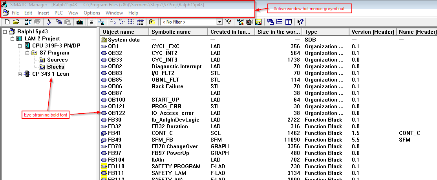Sort by Created in language column header
This screenshot has height=180, width=437.
coord(231,32)
